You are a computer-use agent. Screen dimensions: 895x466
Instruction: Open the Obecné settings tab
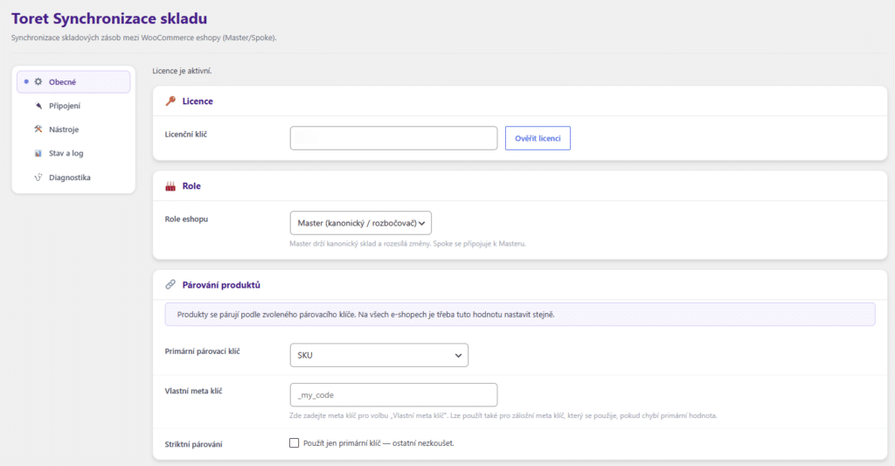coord(73,81)
